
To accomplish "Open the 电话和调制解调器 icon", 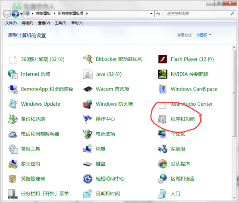I will pos(13,134).
